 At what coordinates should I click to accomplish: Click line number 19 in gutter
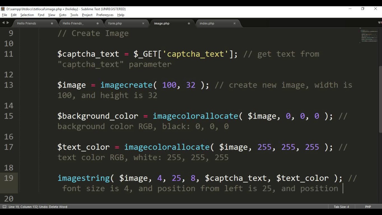coord(9,178)
